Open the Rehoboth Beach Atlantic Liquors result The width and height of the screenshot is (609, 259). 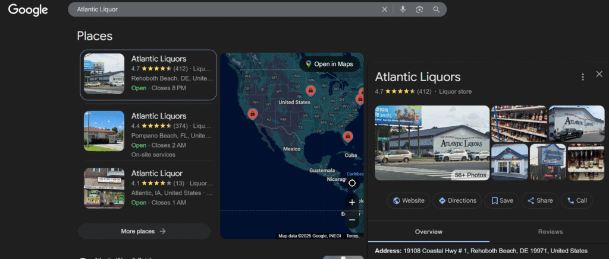point(148,75)
